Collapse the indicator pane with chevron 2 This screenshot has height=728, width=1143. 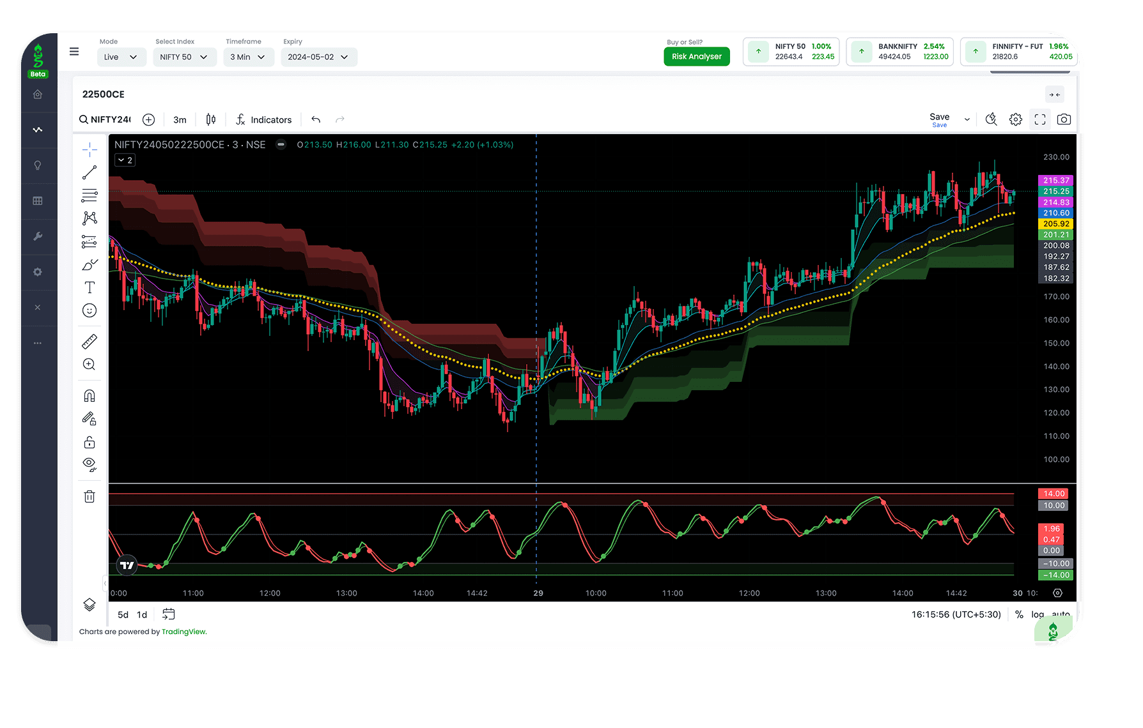125,160
